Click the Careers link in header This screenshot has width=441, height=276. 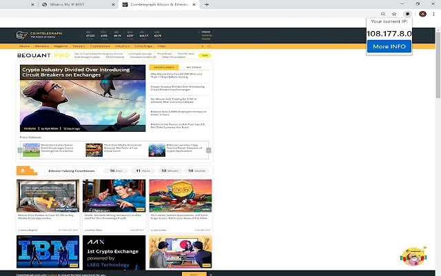(x=206, y=39)
